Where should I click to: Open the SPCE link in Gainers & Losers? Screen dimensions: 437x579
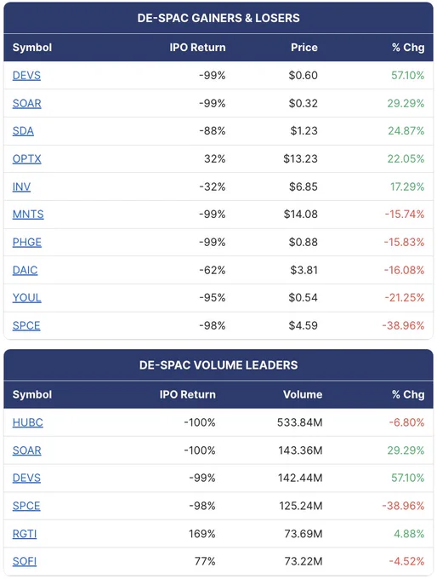(x=26, y=325)
